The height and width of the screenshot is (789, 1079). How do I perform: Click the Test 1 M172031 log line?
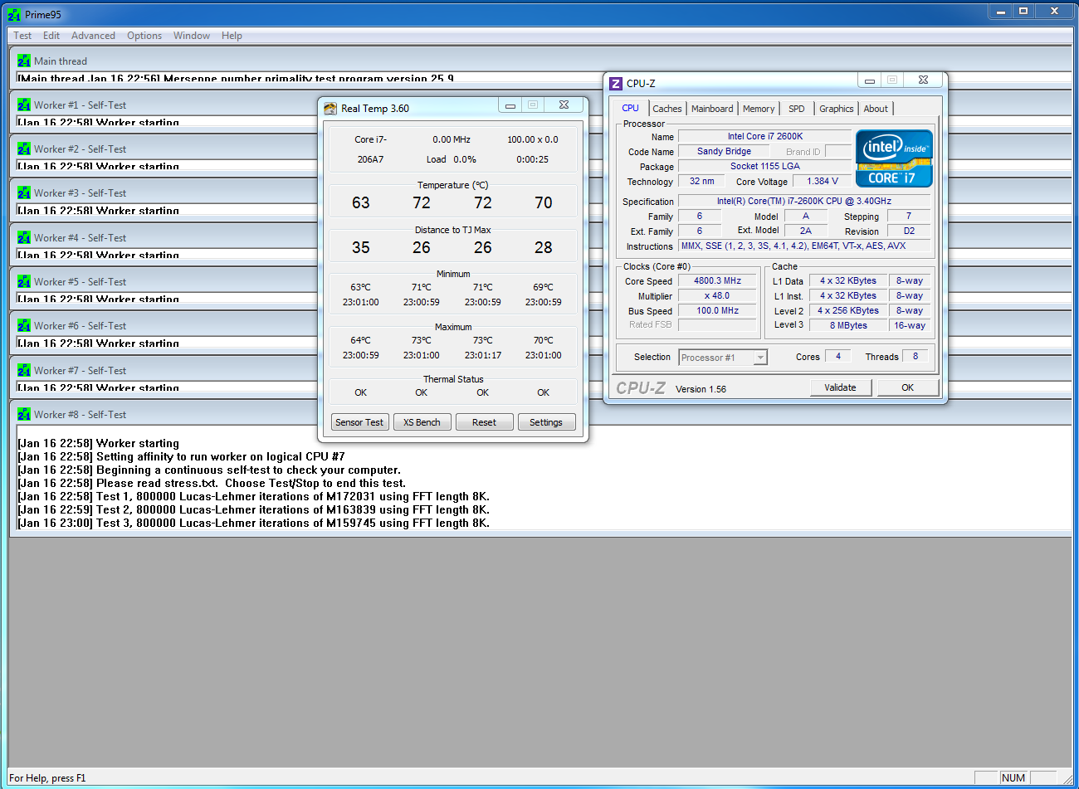click(254, 496)
